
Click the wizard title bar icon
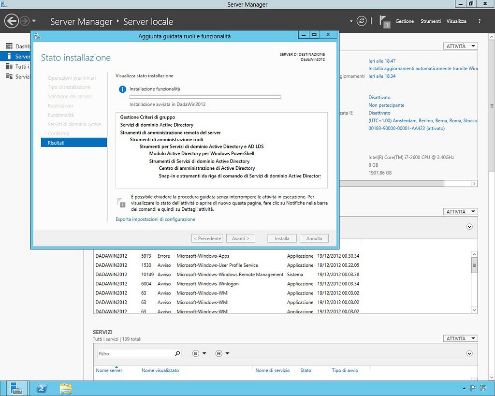coord(37,36)
